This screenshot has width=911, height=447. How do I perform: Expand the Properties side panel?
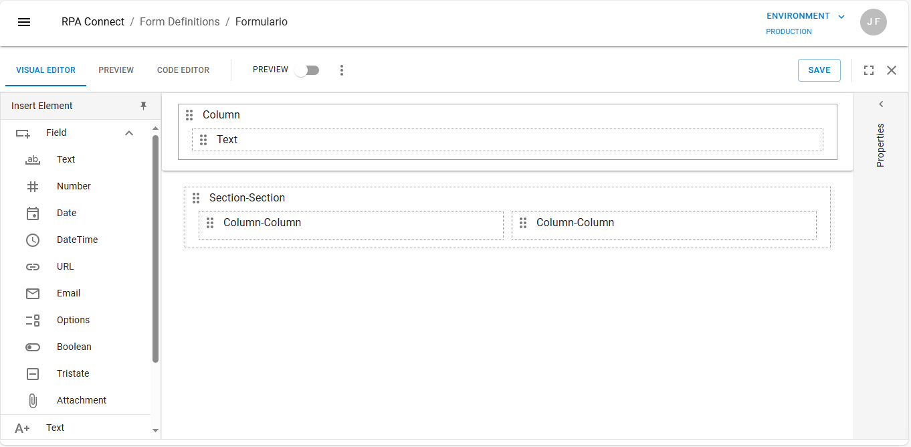(881, 104)
